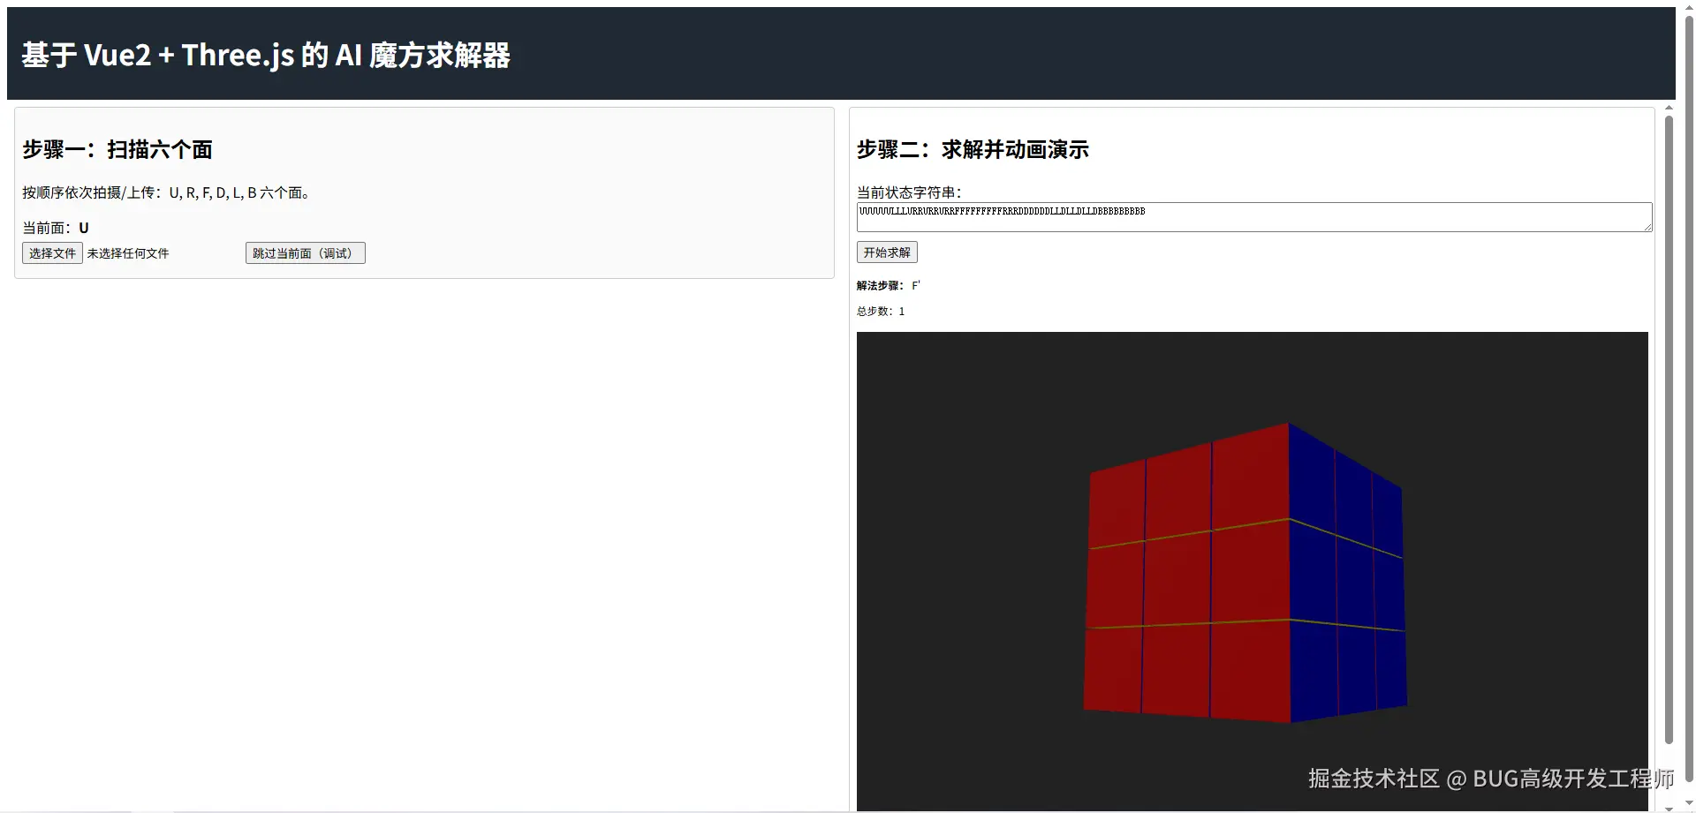
Task: Click the 选择文件 button to upload face image
Action: [51, 252]
